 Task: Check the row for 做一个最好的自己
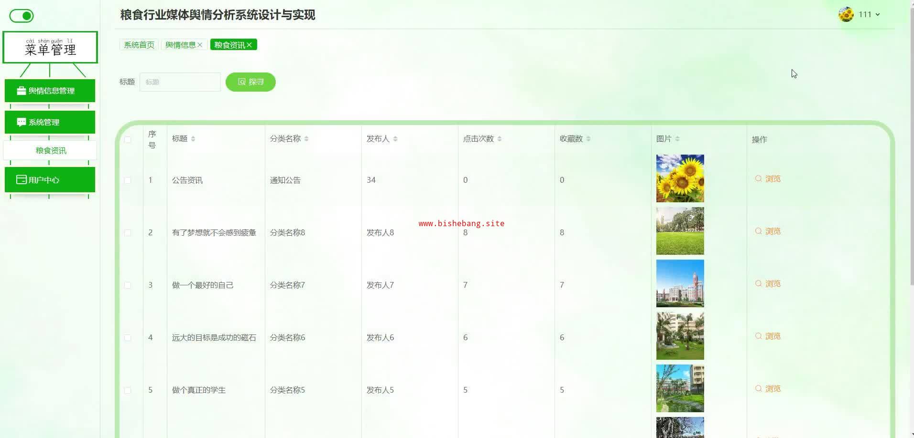pos(128,285)
